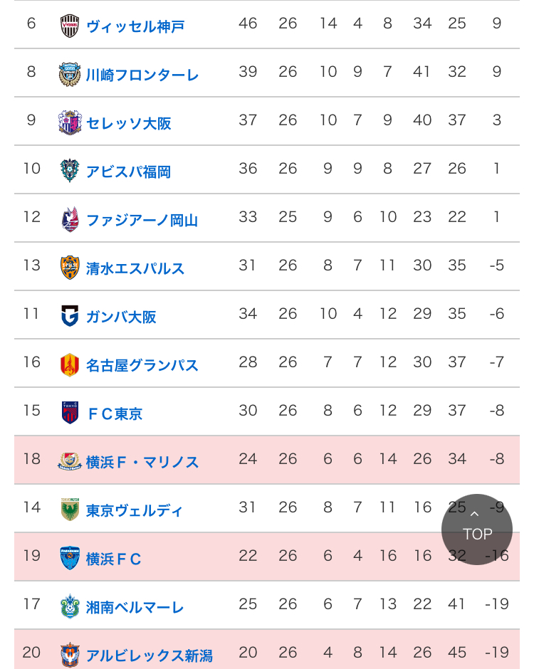
Task: Open the 横浜FC team link
Action: [x=113, y=559]
